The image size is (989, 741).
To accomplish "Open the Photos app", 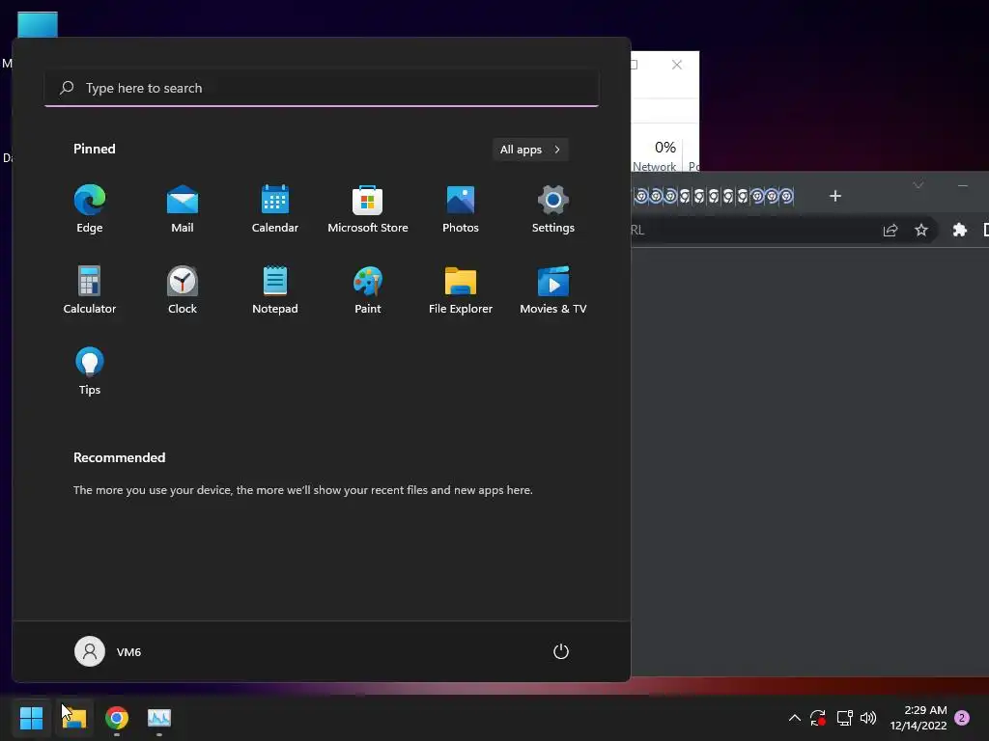I will [461, 209].
